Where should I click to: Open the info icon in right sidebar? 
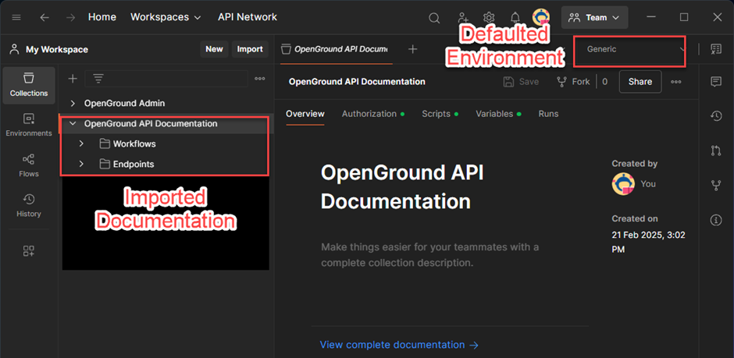click(x=716, y=220)
